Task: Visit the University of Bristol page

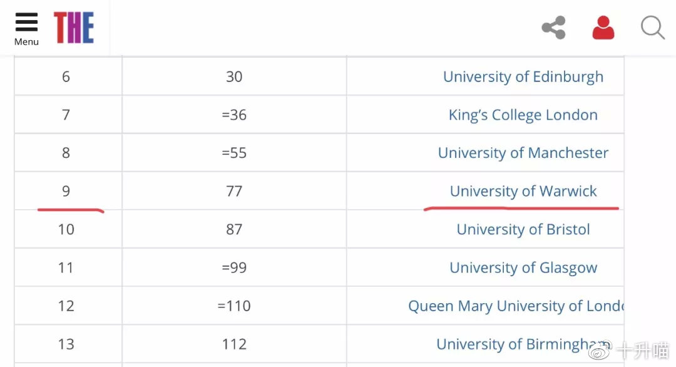Action: tap(523, 229)
